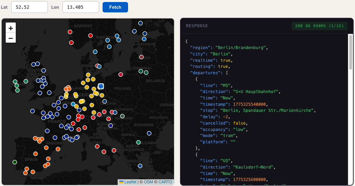Screen dimensions: 355x186
Task: Click the Fetch button
Action: point(115,7)
